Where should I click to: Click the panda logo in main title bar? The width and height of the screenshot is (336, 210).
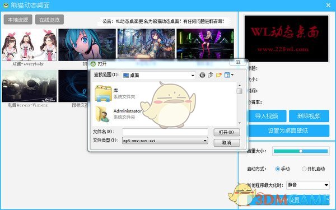6,6
